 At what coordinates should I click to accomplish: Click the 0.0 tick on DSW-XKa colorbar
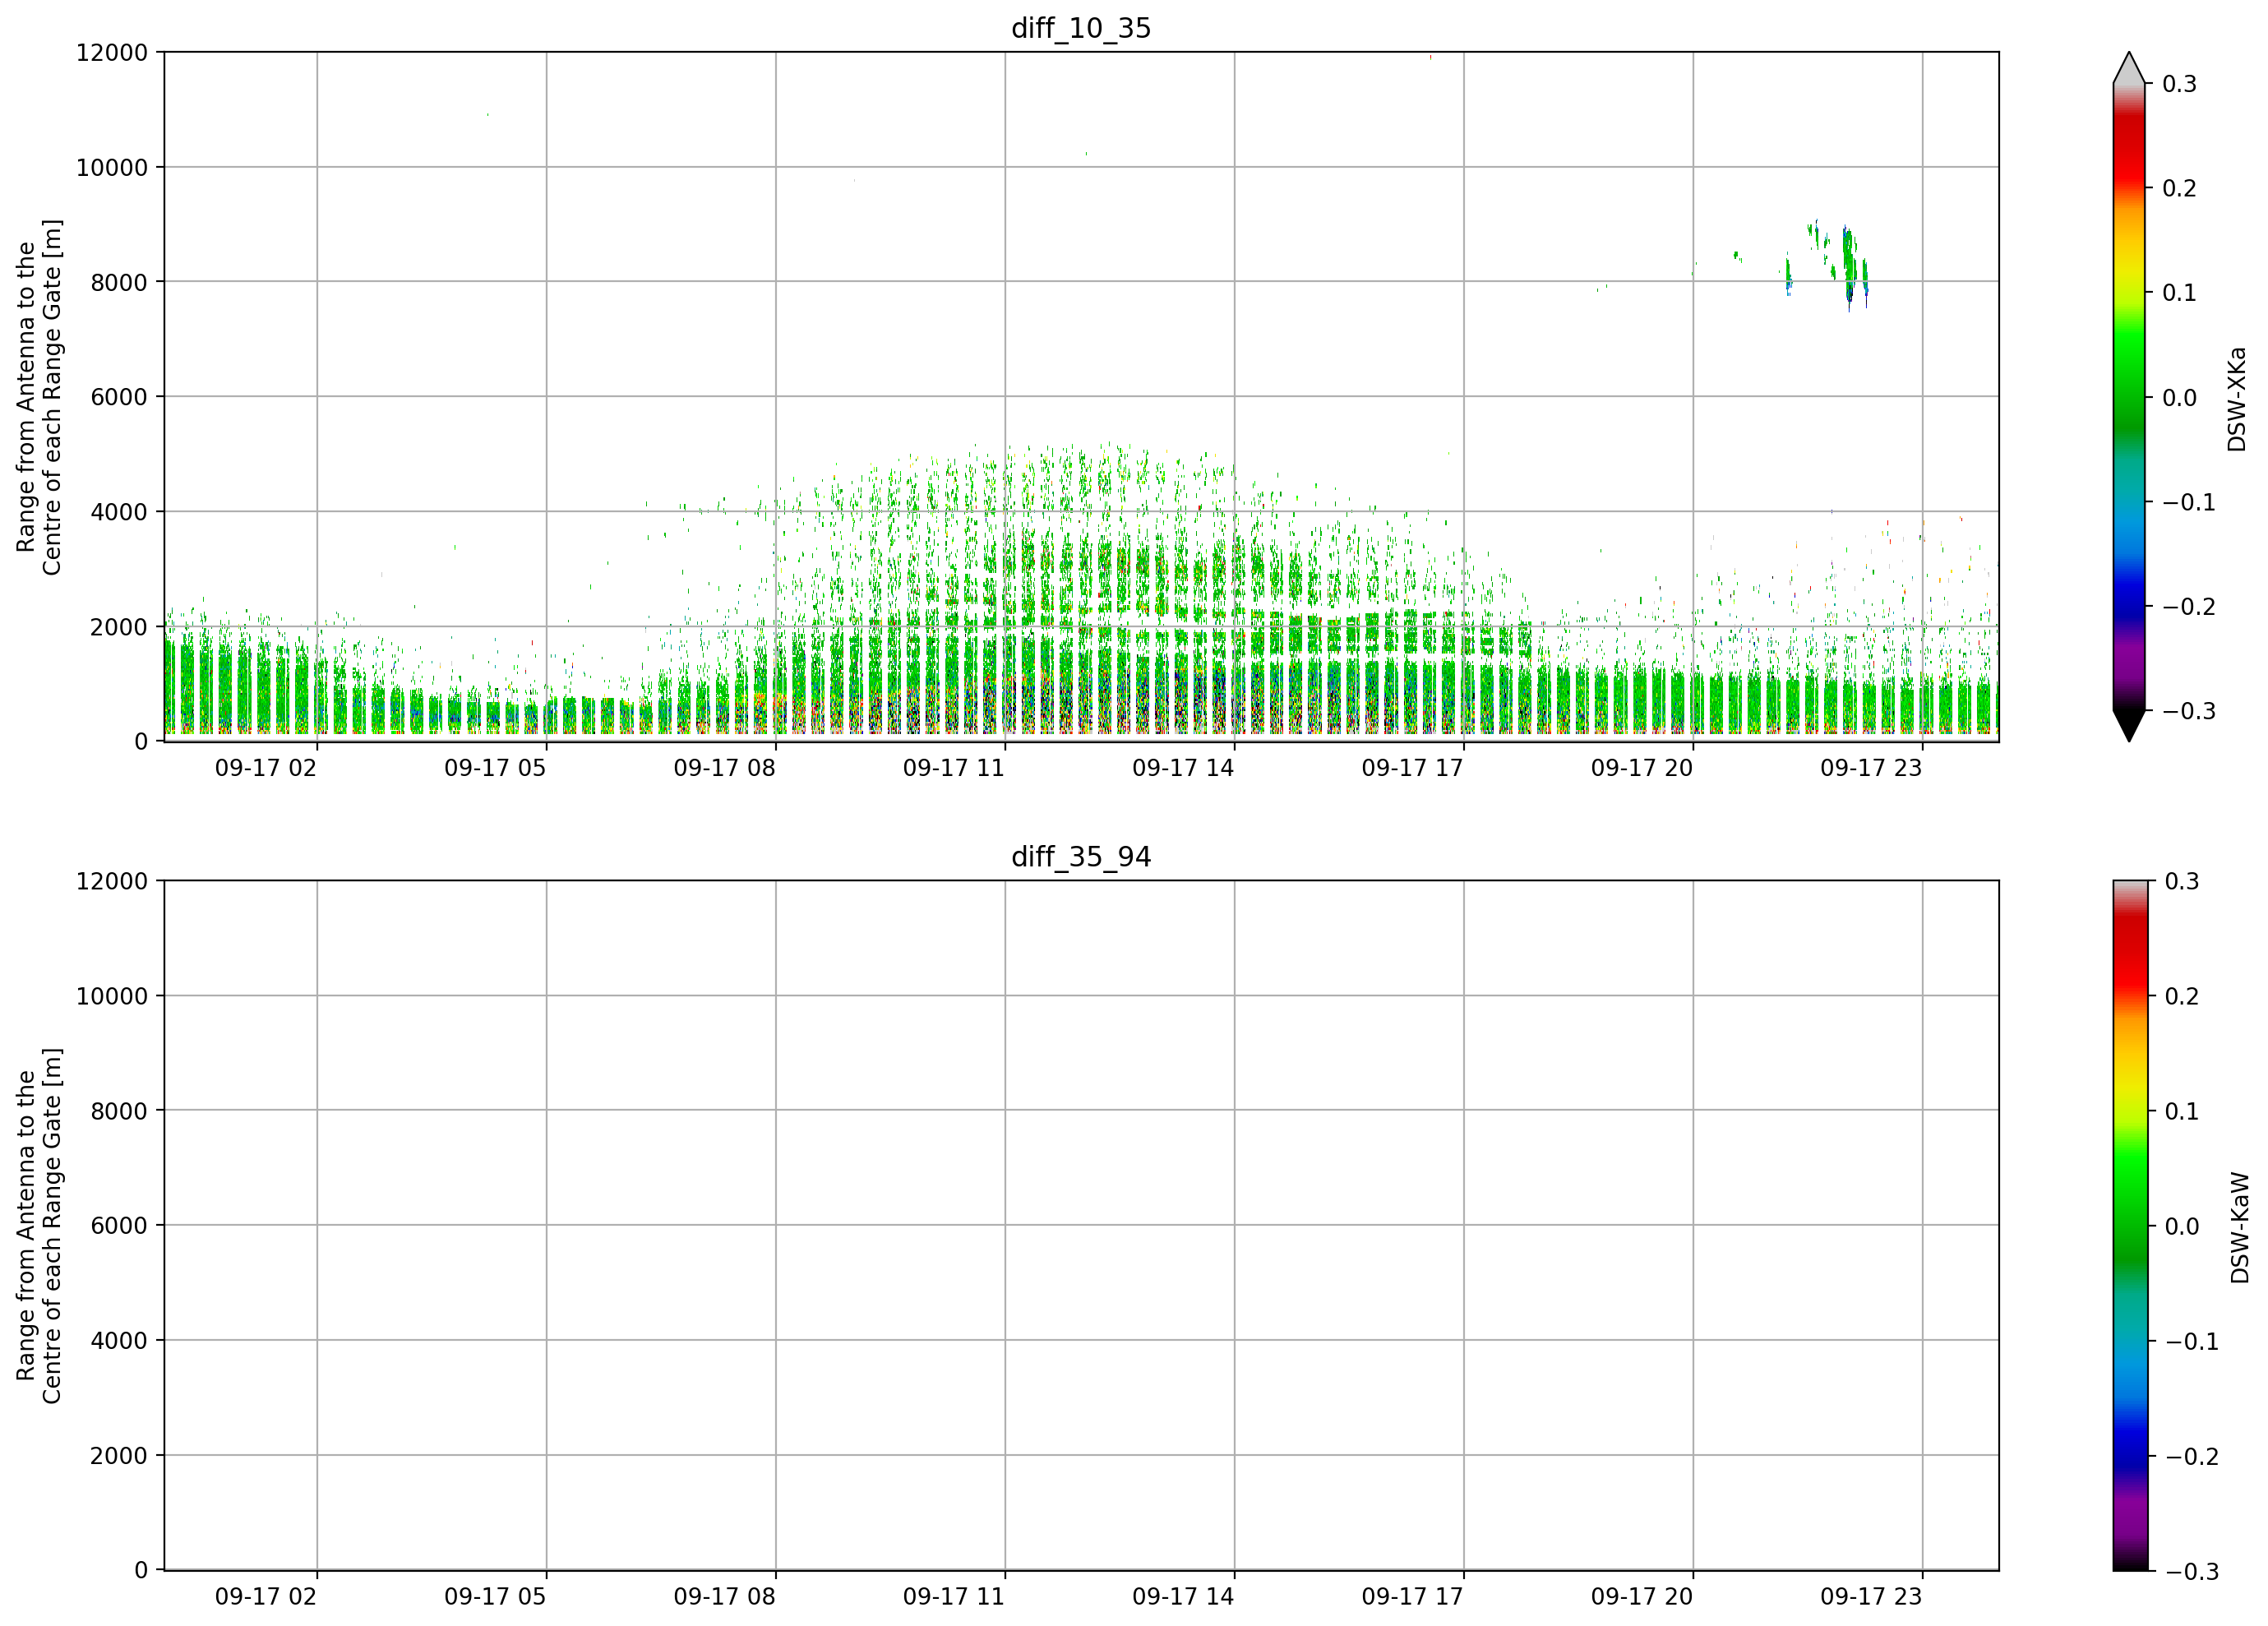2180,398
